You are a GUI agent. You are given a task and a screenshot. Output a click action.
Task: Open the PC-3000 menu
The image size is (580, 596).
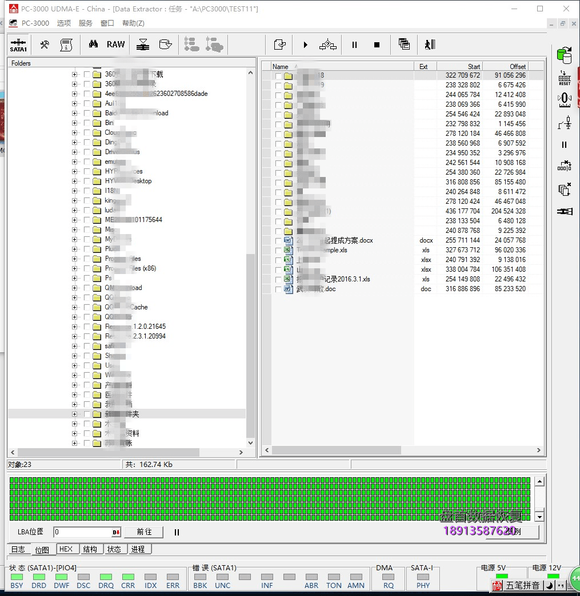point(35,23)
